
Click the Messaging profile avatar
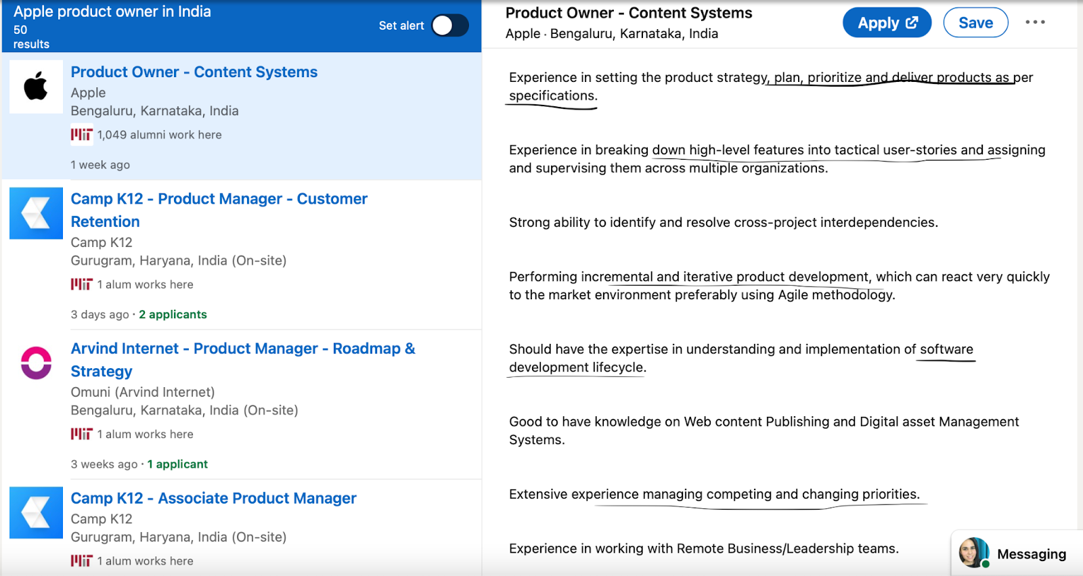(973, 553)
